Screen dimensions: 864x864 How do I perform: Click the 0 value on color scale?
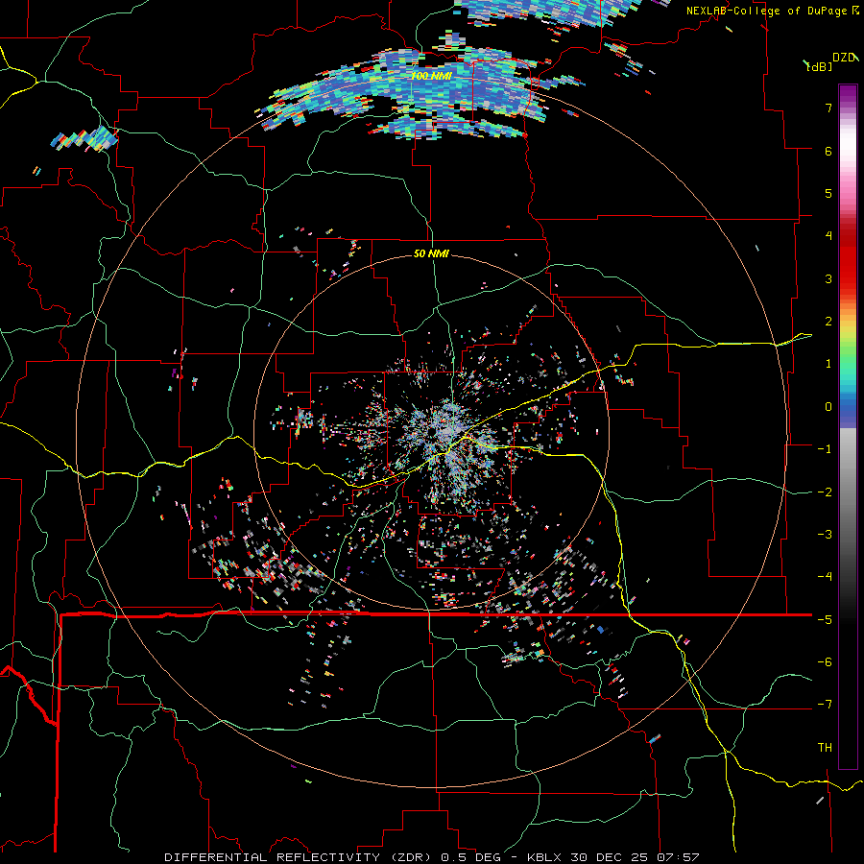coord(828,407)
